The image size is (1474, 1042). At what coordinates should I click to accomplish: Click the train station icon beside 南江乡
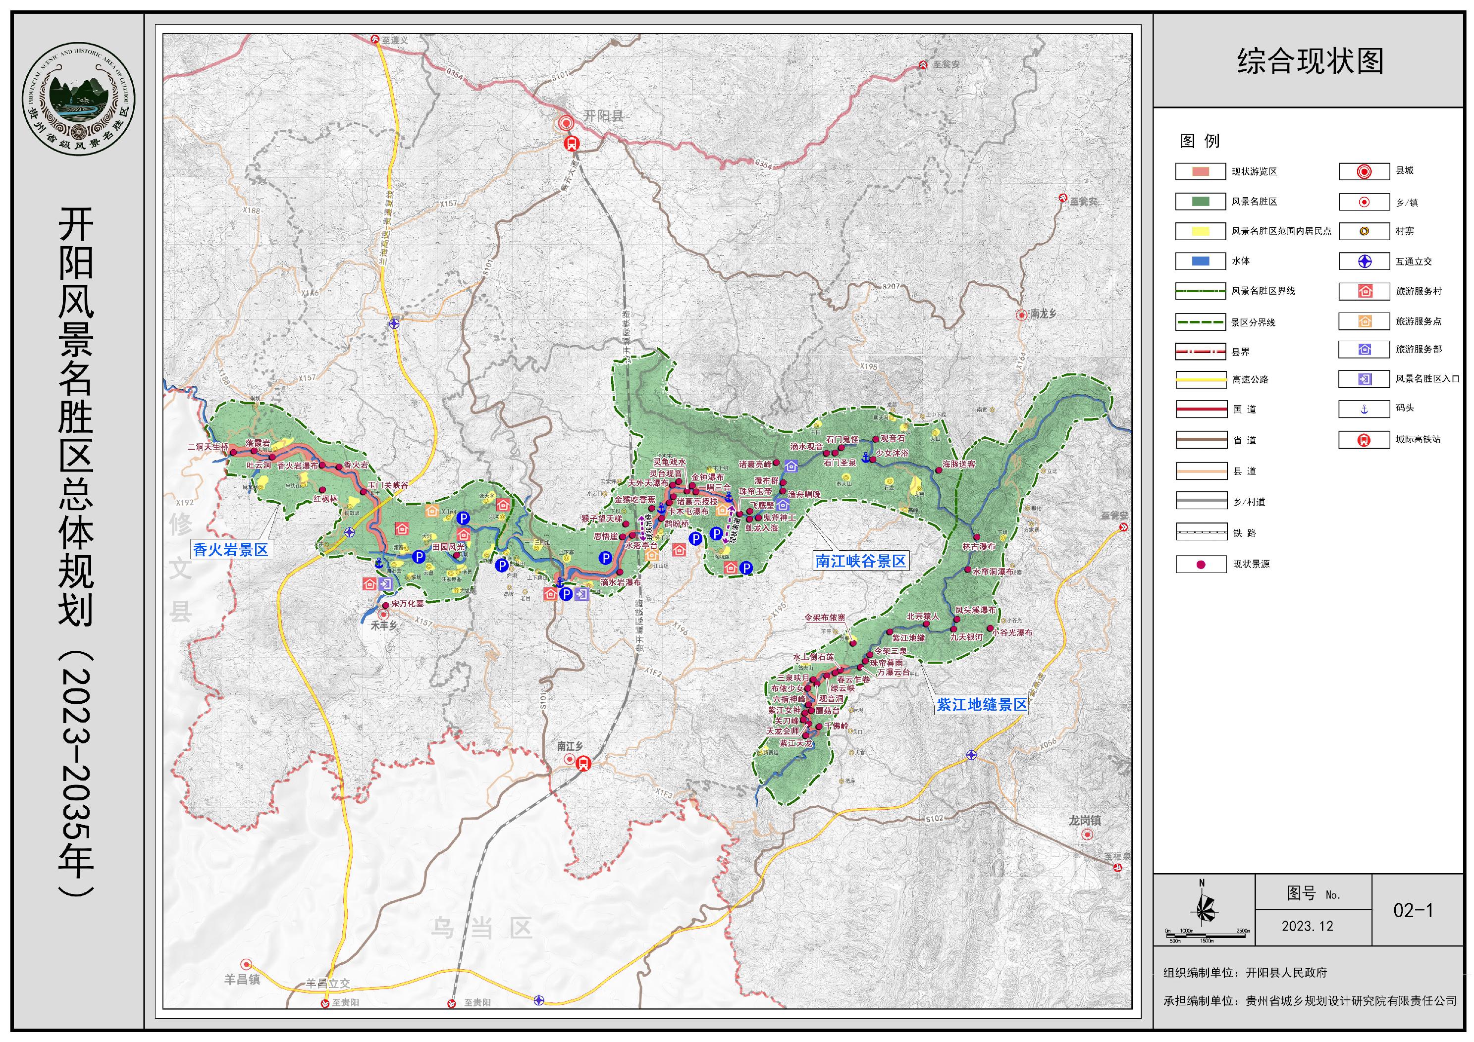(x=583, y=763)
